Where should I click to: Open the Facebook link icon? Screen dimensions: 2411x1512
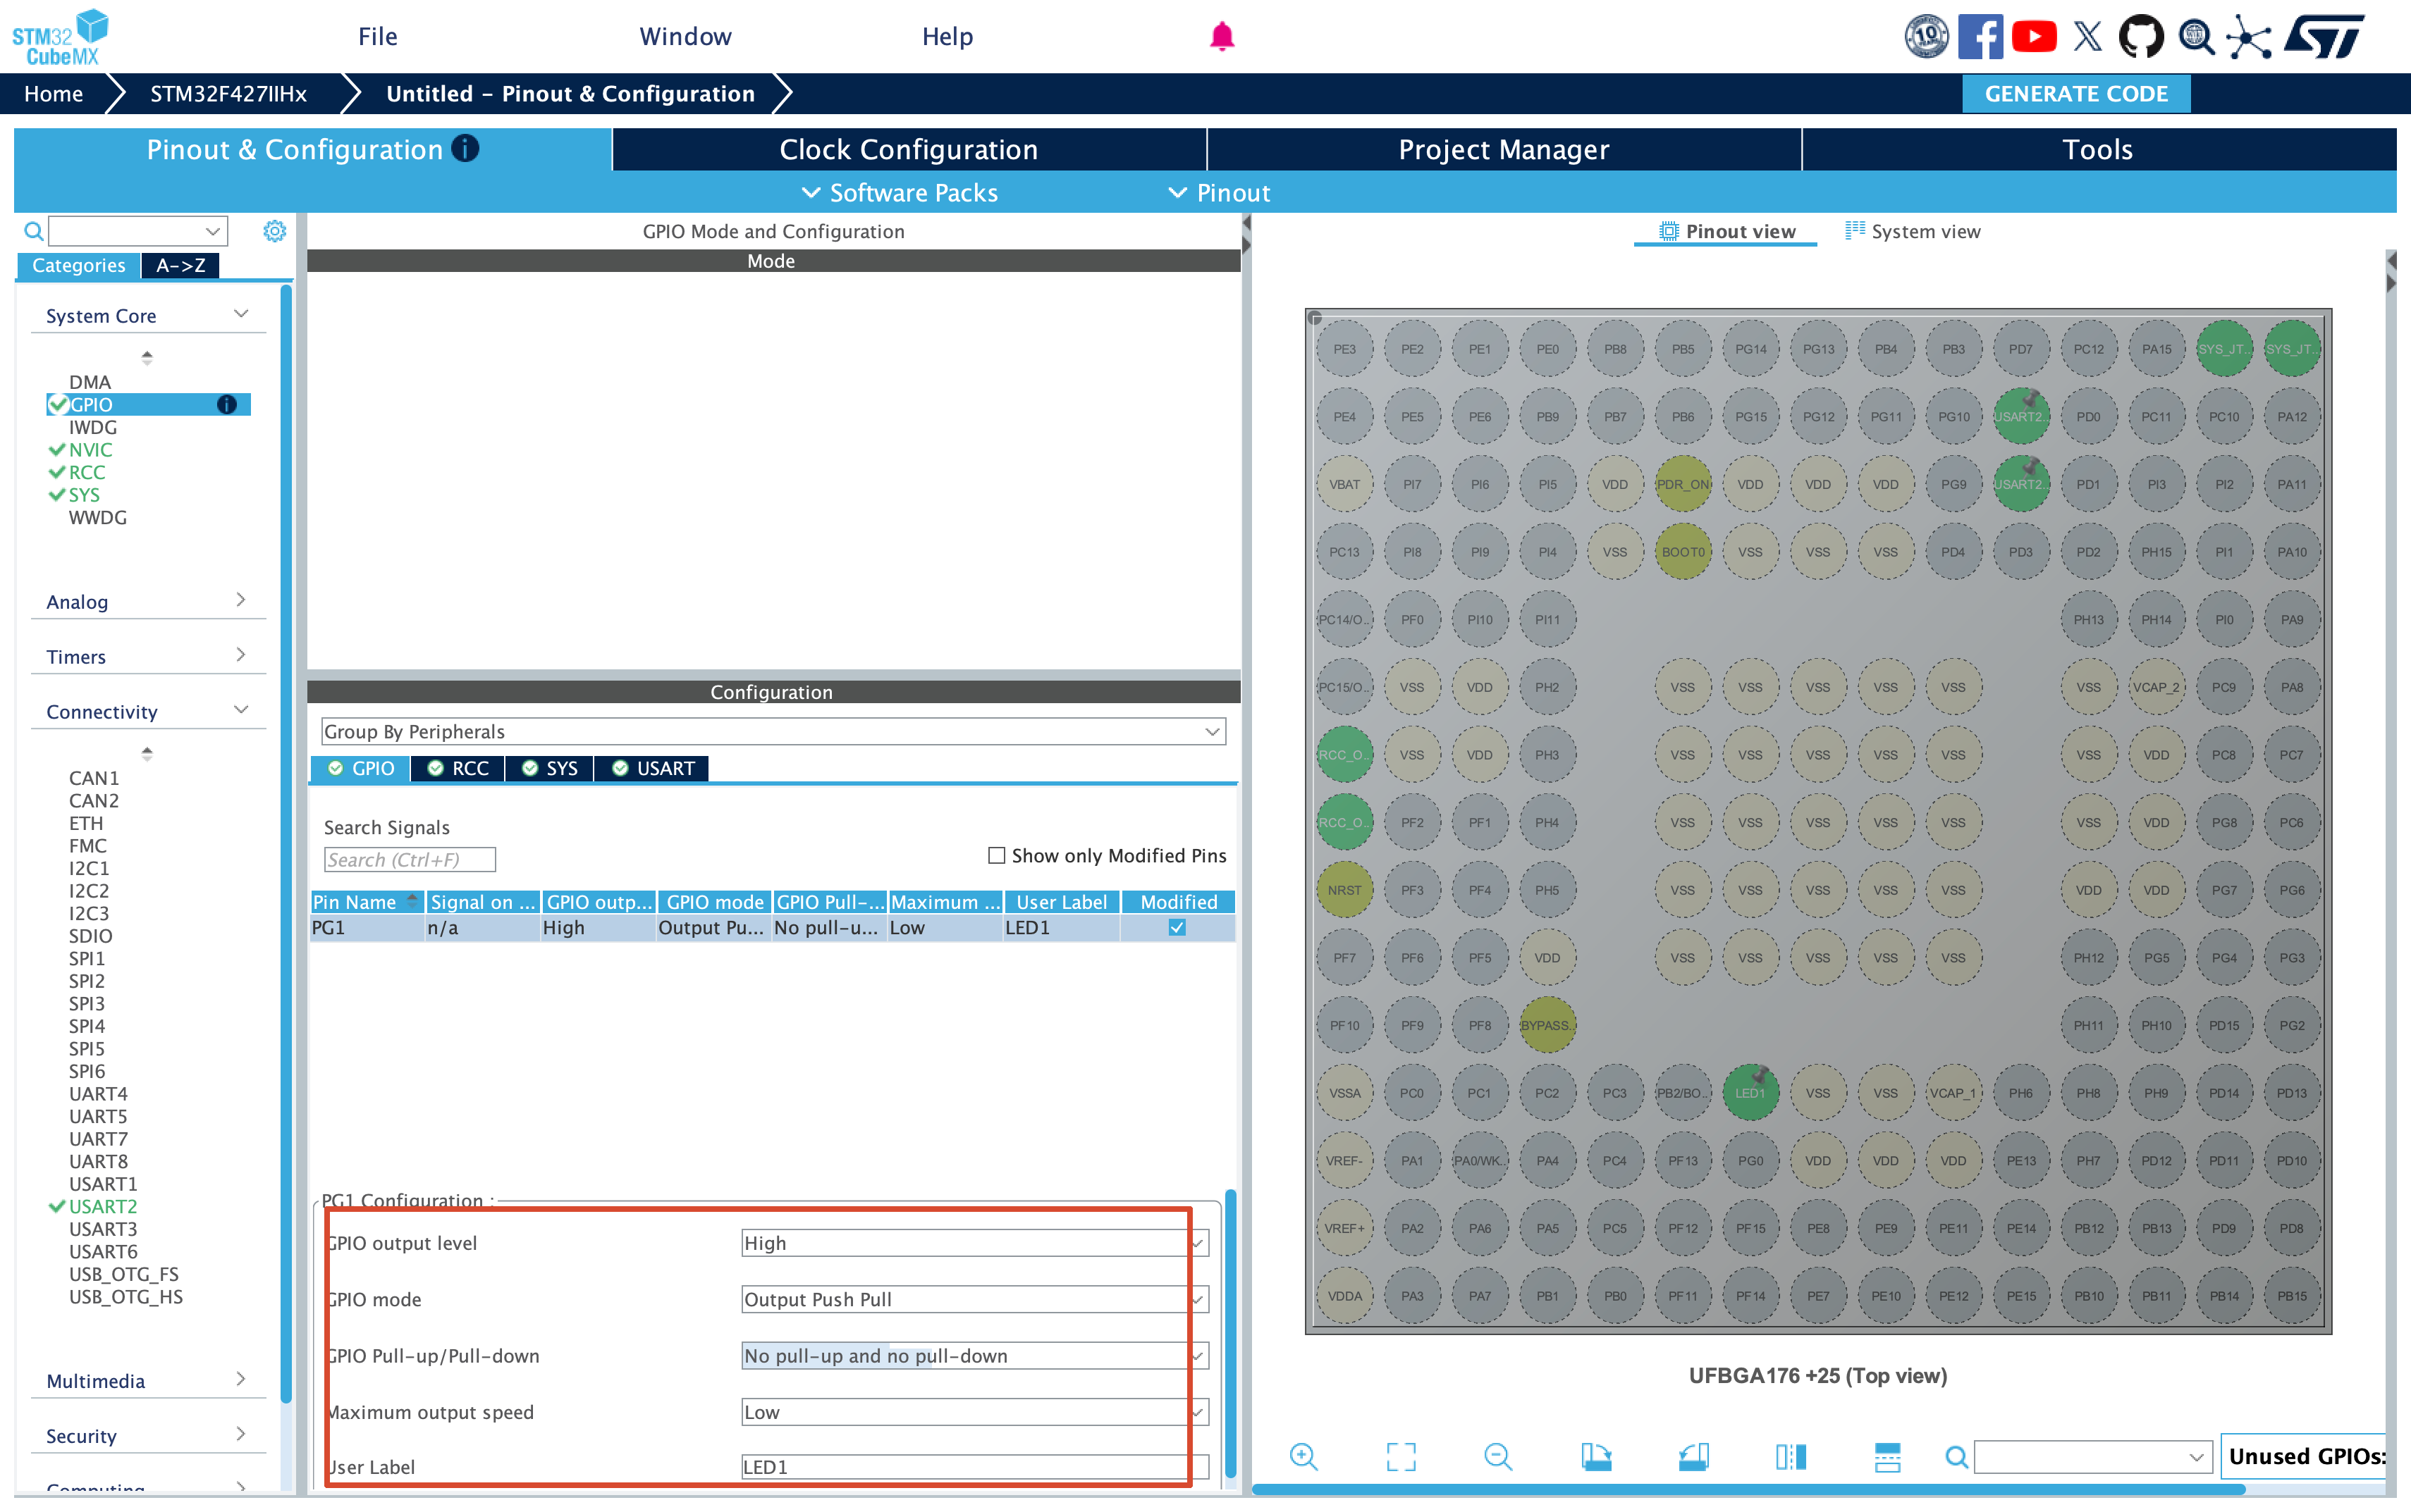1980,37
